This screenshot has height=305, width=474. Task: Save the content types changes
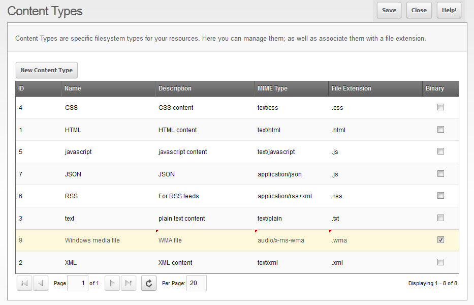click(x=389, y=10)
